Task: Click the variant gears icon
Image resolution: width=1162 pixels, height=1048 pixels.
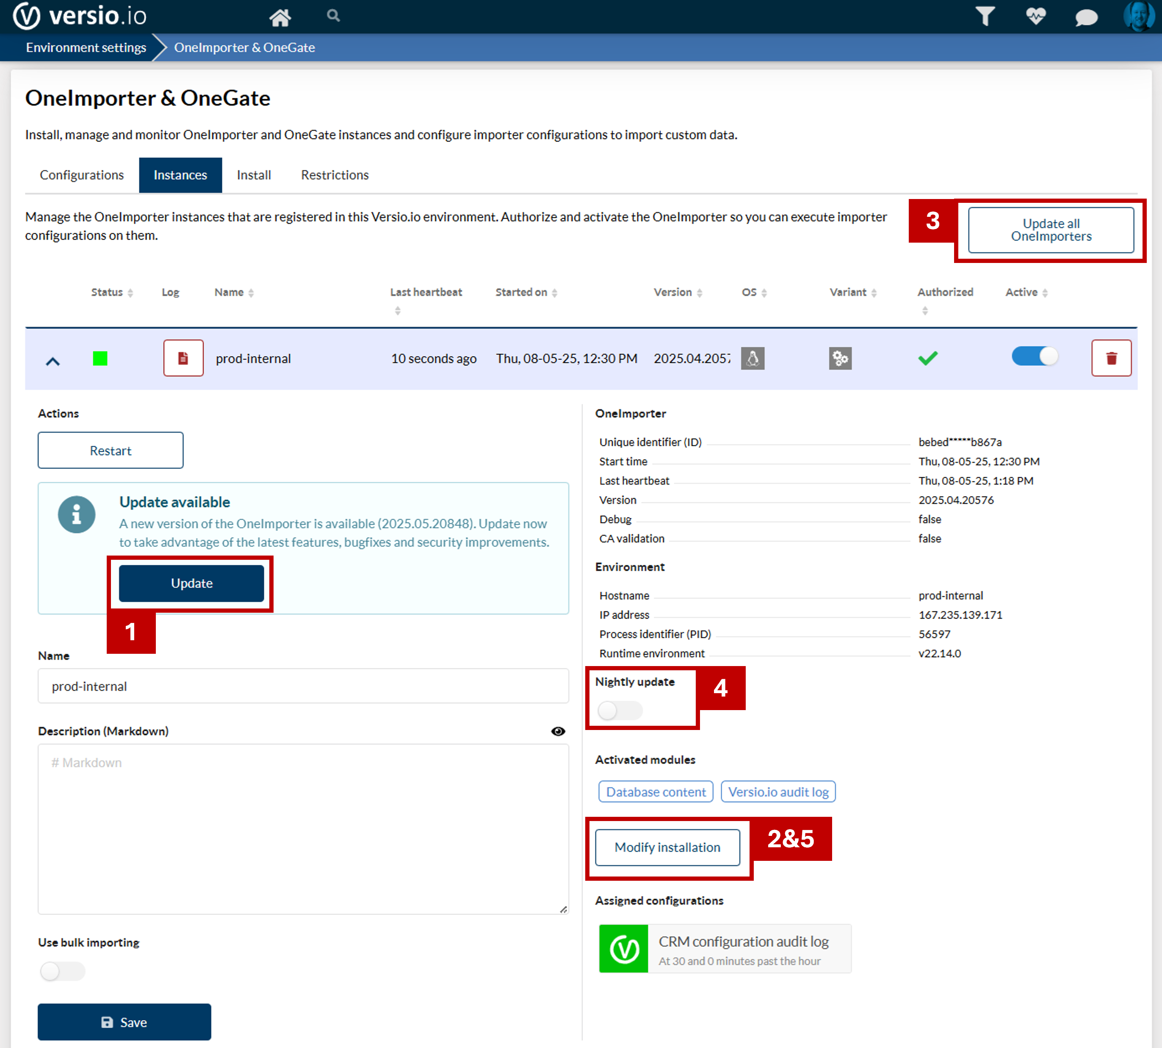Action: (840, 358)
